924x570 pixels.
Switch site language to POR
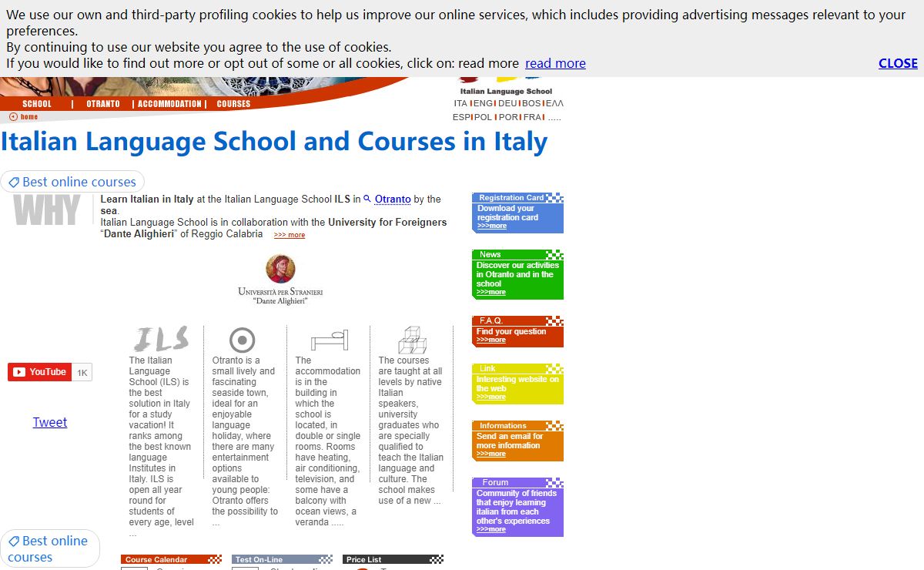pyautogui.click(x=508, y=117)
